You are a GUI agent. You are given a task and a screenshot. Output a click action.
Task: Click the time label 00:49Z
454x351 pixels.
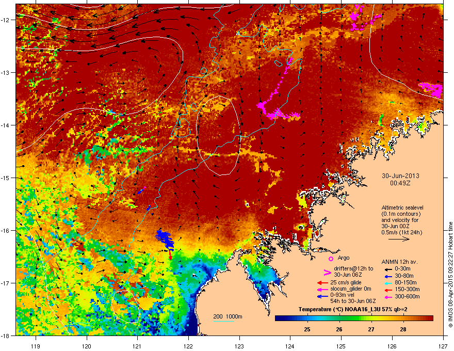coord(400,183)
